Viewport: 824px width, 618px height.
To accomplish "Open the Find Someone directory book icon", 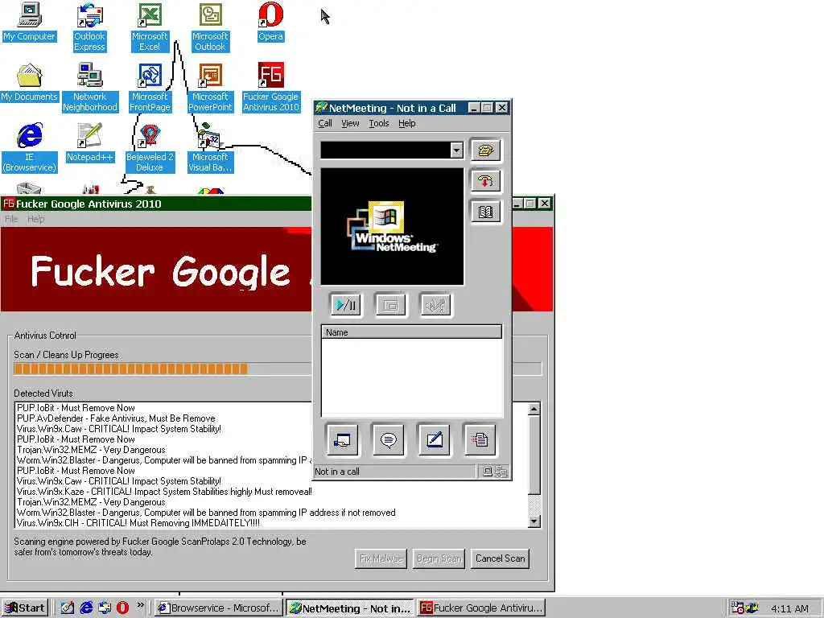I will 485,212.
